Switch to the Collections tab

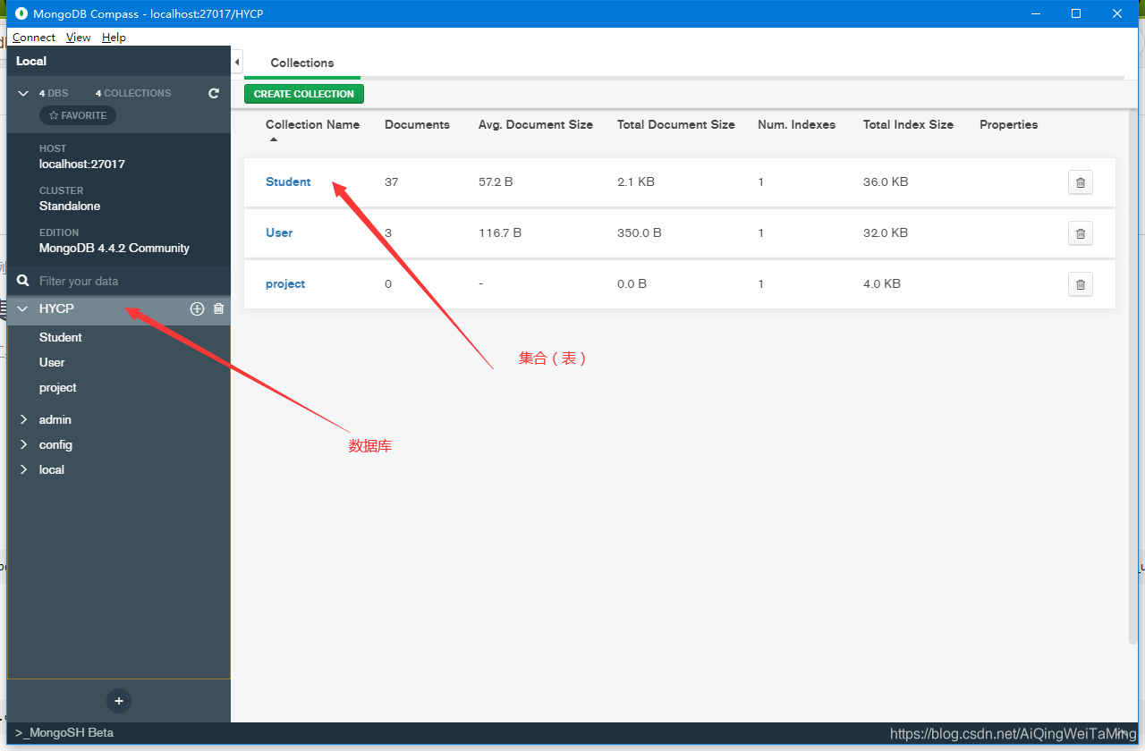[301, 63]
